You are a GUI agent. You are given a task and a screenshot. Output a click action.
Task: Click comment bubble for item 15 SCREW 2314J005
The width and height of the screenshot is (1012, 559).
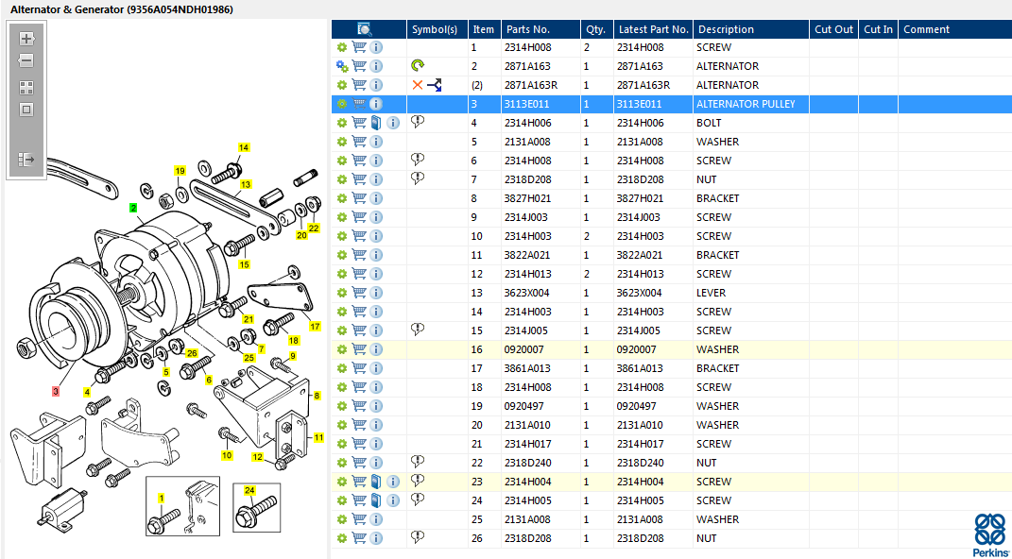(418, 330)
